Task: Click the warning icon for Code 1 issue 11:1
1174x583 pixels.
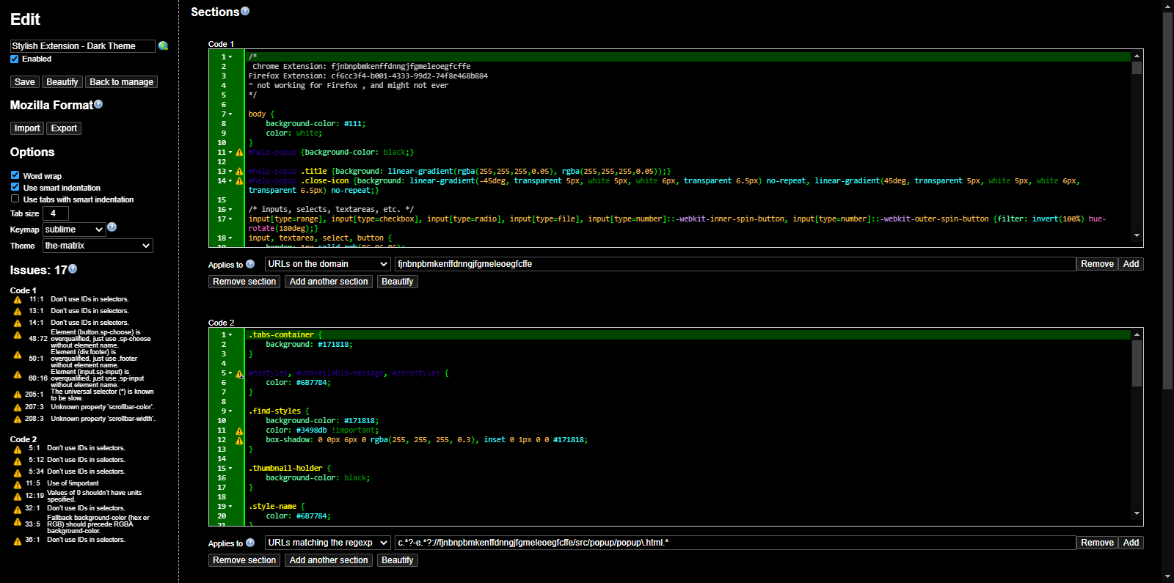Action: point(18,300)
